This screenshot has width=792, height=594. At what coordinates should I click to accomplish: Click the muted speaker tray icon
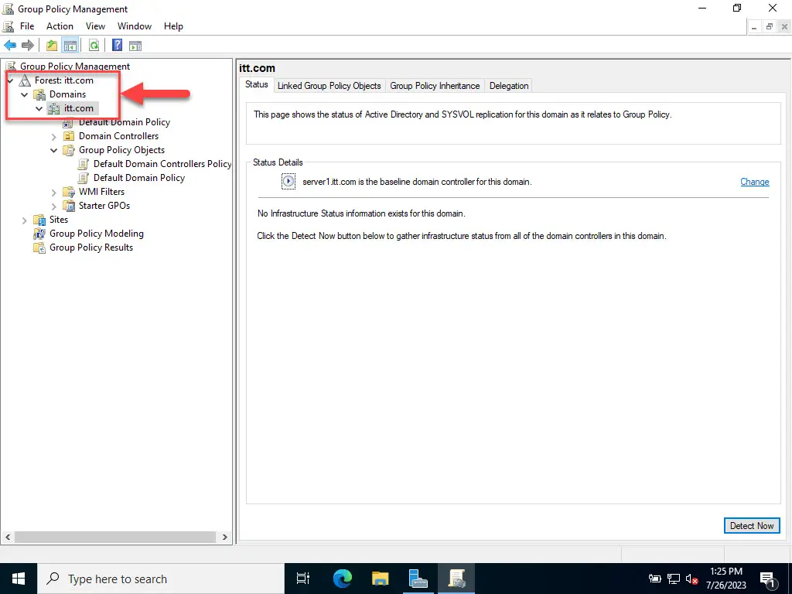click(x=692, y=579)
